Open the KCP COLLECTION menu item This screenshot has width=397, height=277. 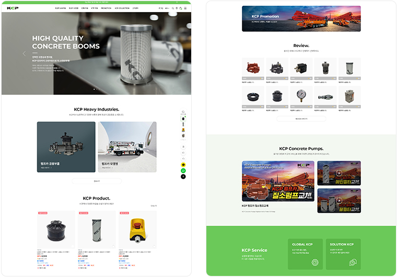pos(122,8)
